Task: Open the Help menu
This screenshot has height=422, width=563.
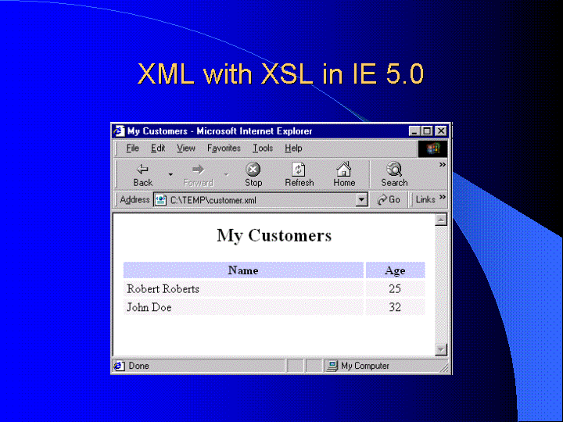Action: point(293,148)
